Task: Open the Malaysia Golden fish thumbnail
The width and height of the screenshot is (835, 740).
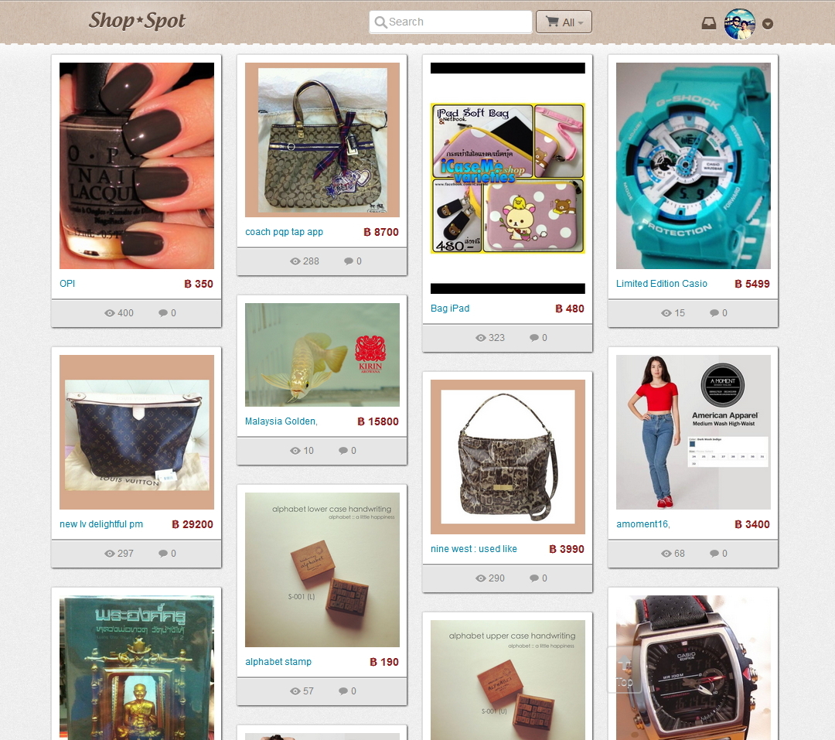Action: click(x=322, y=355)
